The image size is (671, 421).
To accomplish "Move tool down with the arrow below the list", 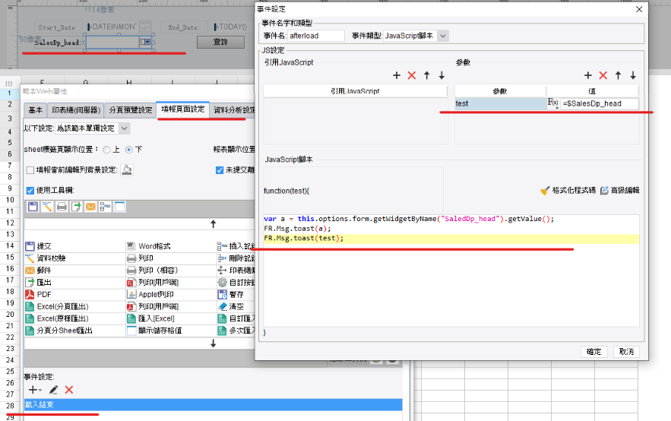I will (x=213, y=343).
